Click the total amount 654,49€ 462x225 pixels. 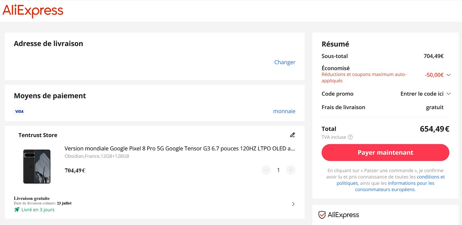pyautogui.click(x=435, y=129)
